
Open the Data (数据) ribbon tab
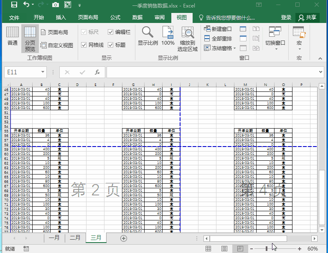point(137,18)
